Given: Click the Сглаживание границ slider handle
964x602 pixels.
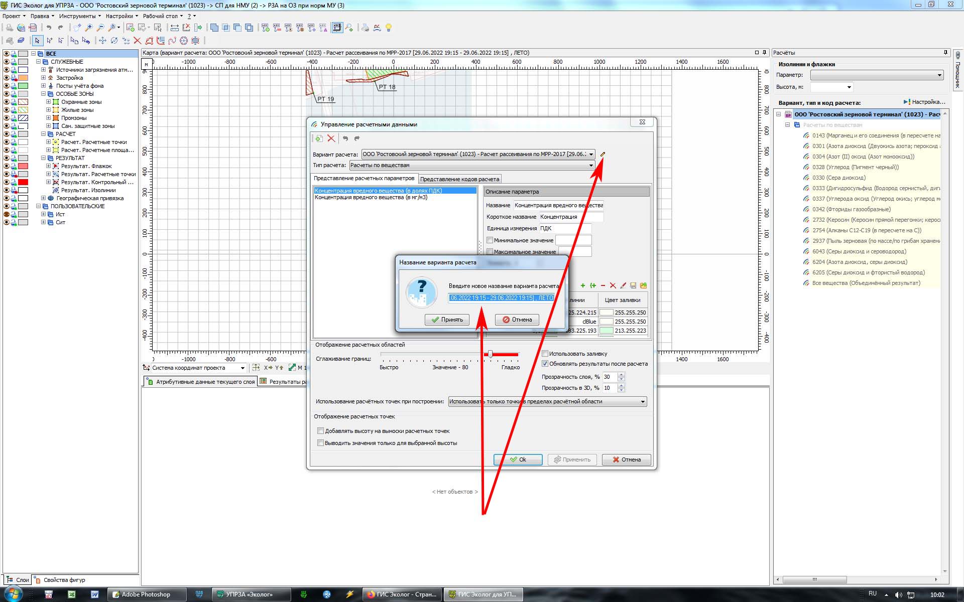Looking at the screenshot, I should [490, 354].
